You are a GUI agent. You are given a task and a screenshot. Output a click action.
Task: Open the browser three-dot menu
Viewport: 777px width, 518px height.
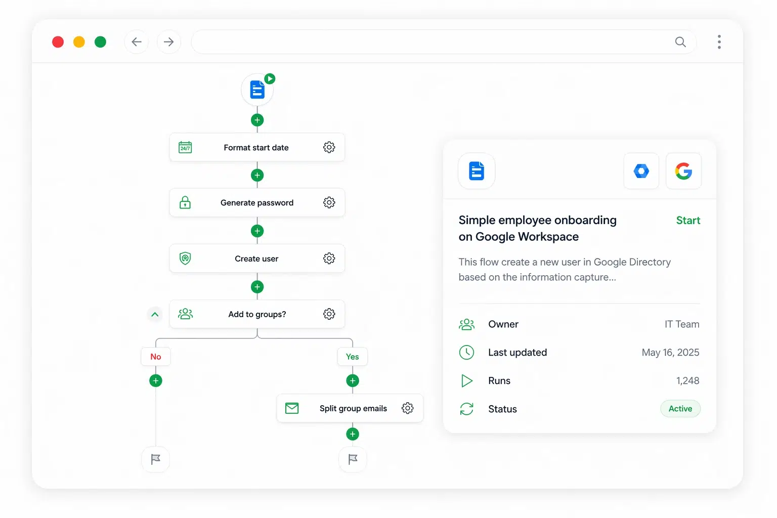[719, 42]
